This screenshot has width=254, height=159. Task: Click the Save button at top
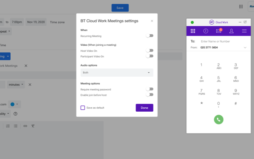click(x=120, y=8)
